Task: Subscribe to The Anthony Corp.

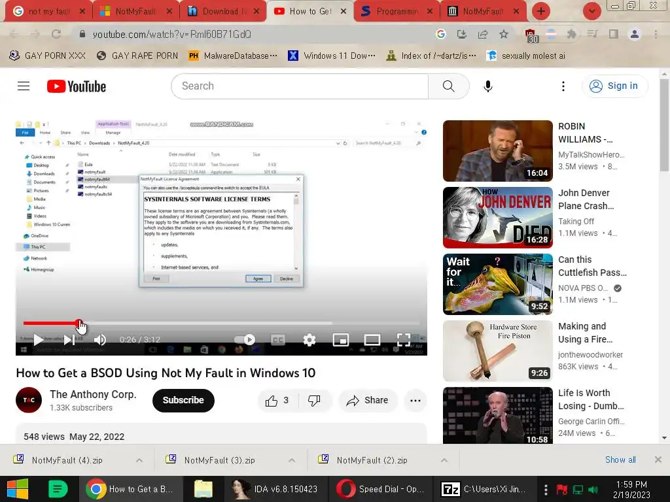Action: click(x=183, y=401)
